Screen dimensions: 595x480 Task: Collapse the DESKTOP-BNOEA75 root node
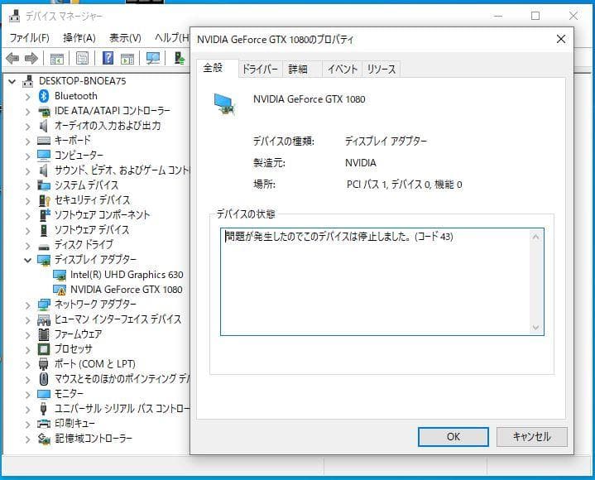(x=12, y=81)
